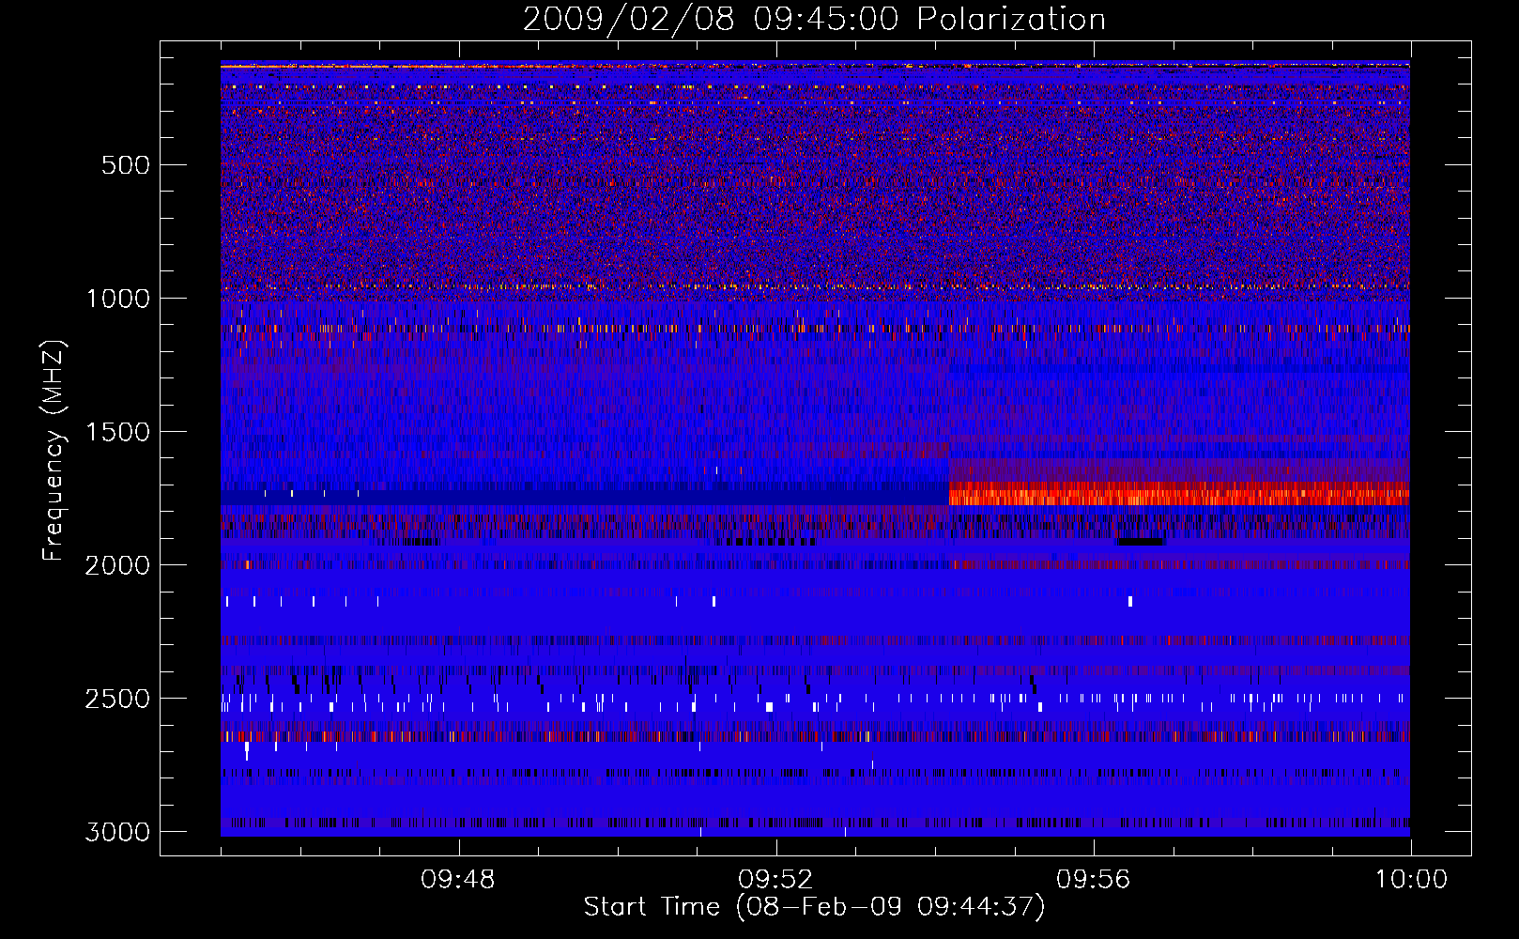Click the plot title '2009/02/08 09:45:00 Polarization'
Screen dimensions: 1519x939
click(x=814, y=20)
